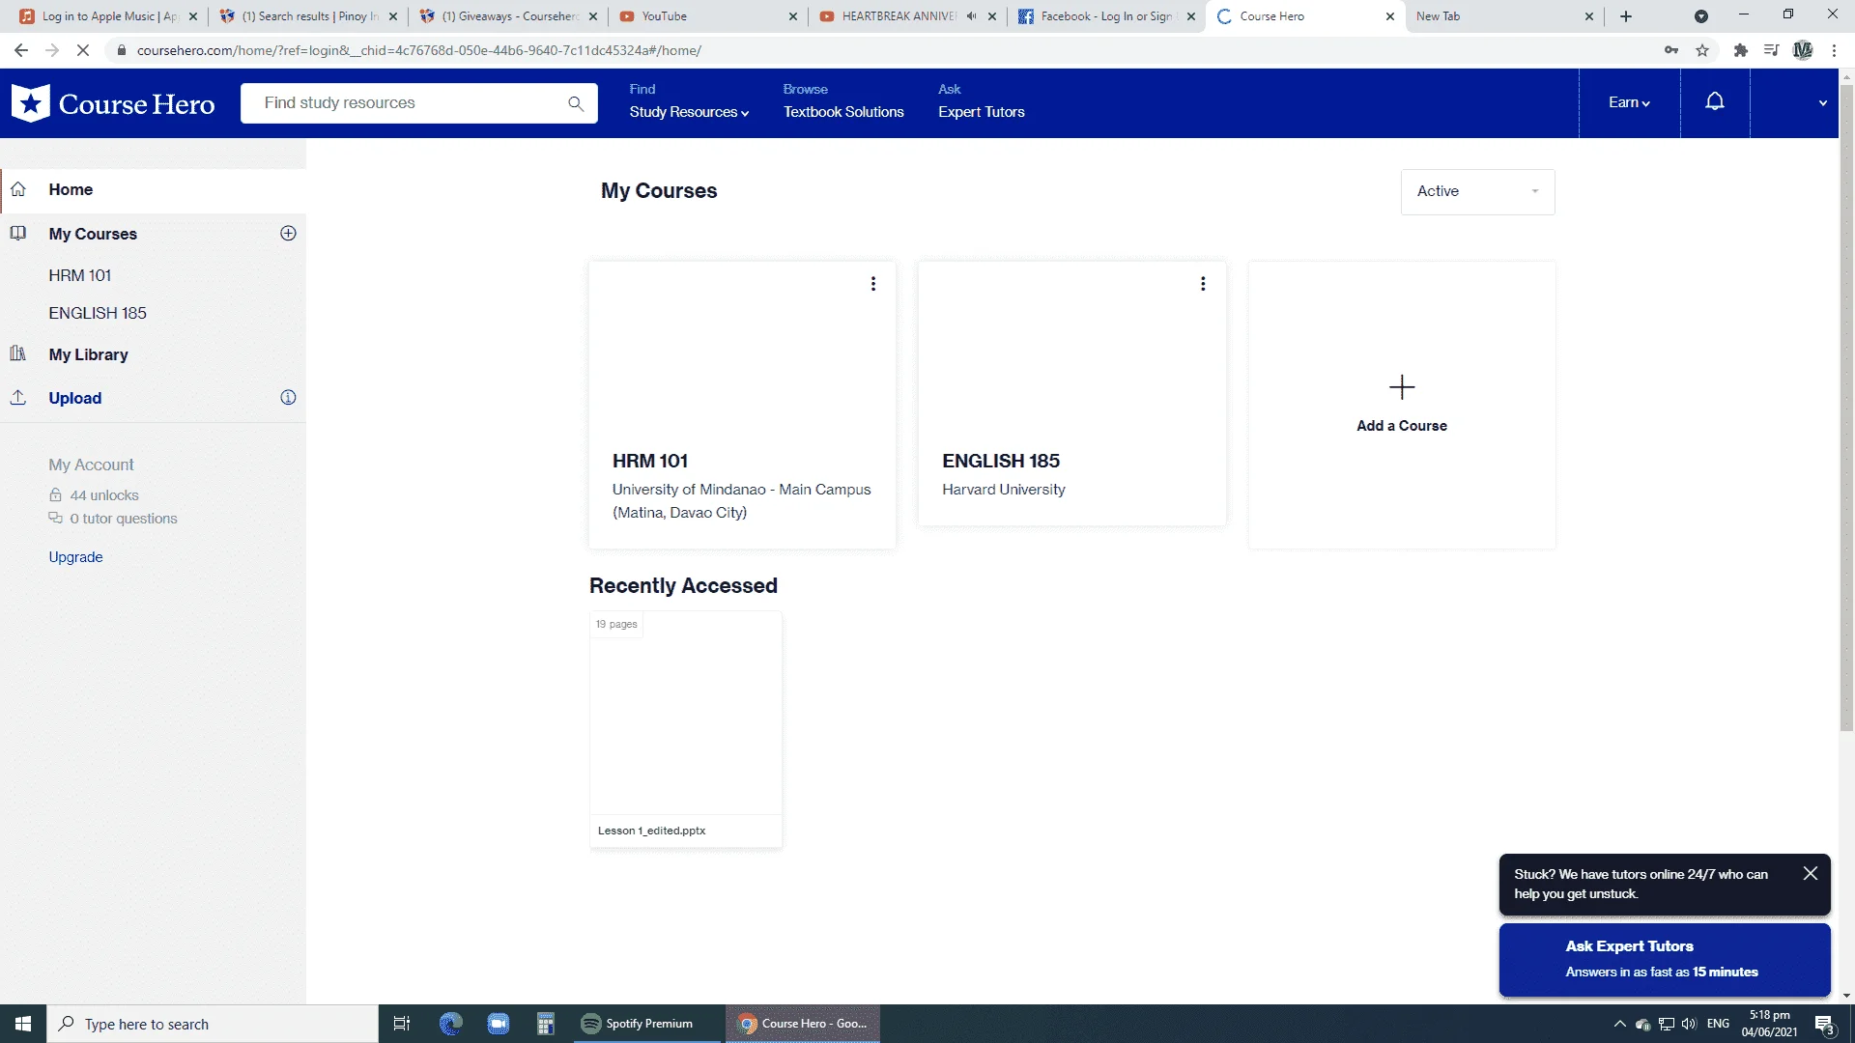Open ENGLISH 185 card three-dot menu
Image resolution: width=1855 pixels, height=1043 pixels.
(x=1203, y=284)
